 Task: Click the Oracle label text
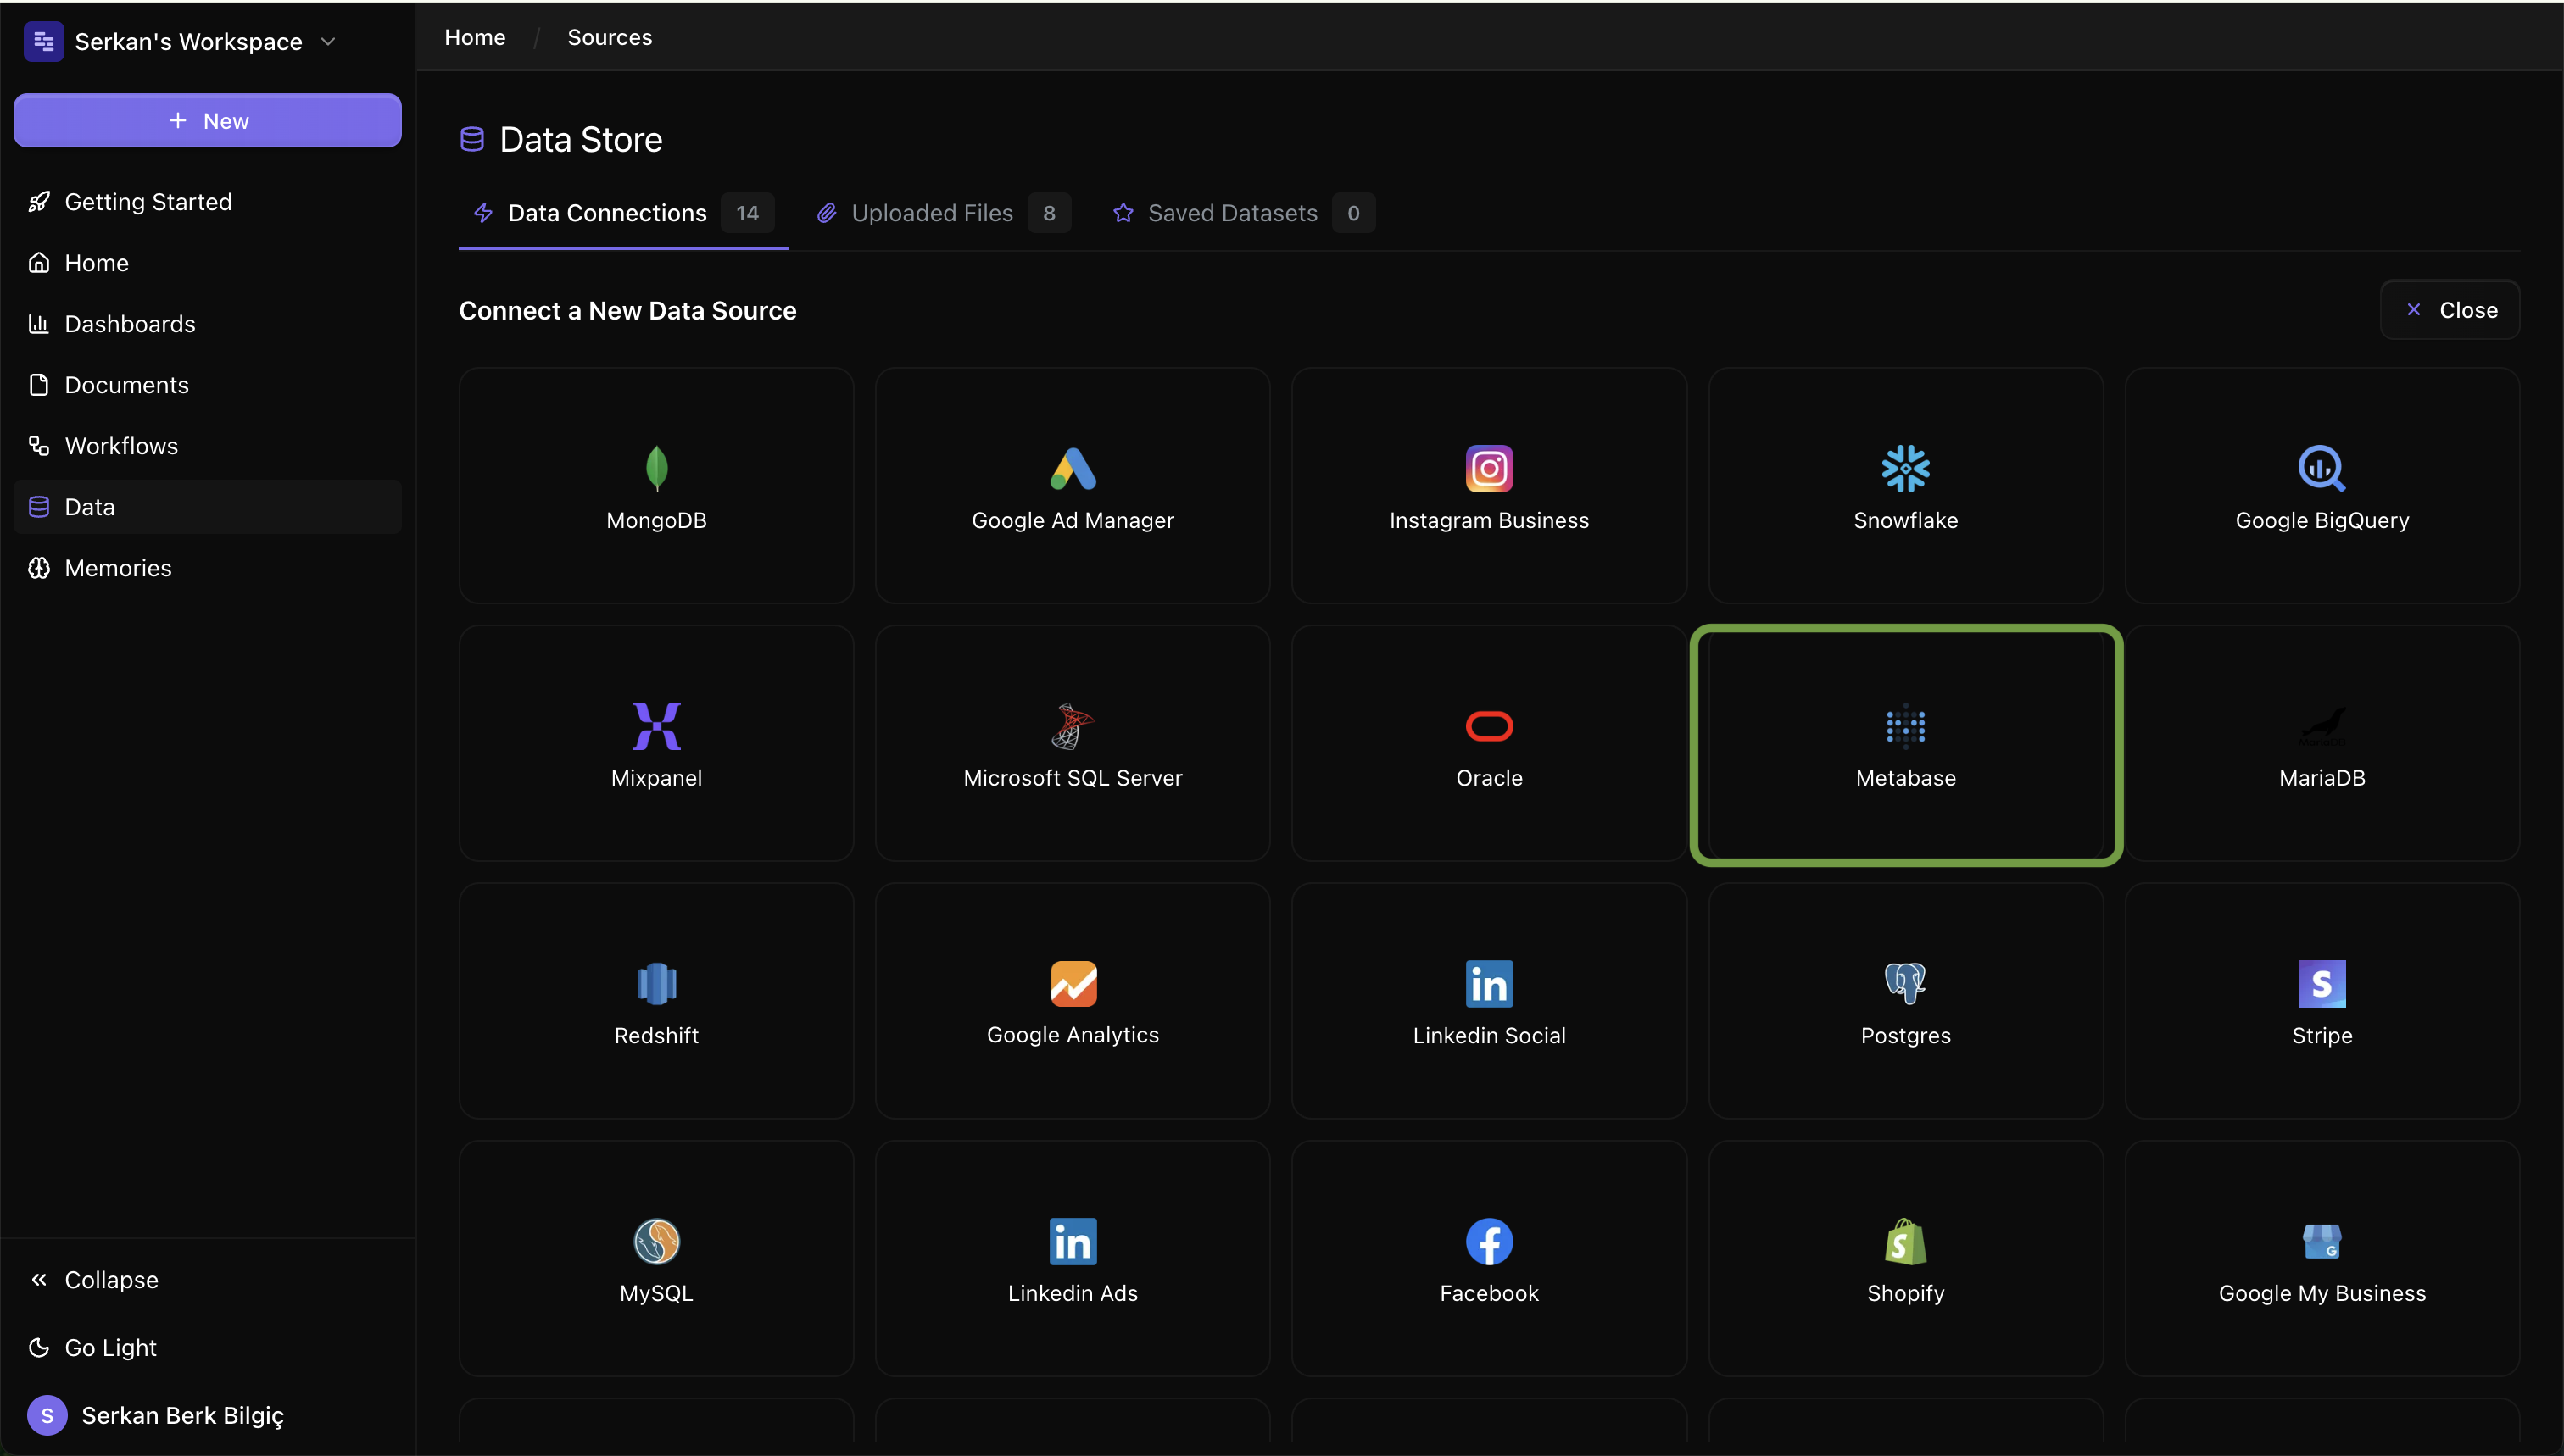[x=1489, y=778]
